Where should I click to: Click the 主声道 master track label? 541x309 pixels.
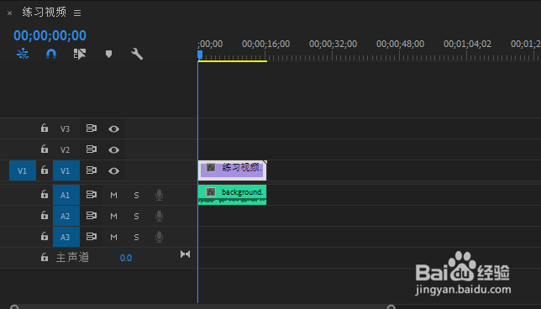coord(72,257)
